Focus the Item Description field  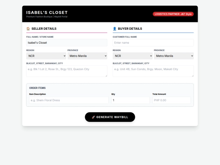pos(69,100)
